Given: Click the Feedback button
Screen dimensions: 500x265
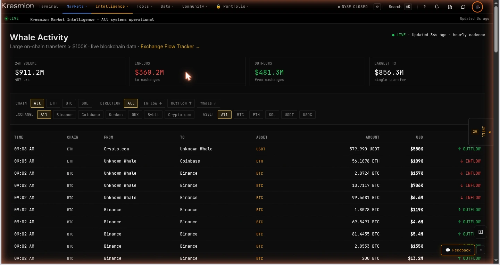Looking at the screenshot, I should [x=458, y=250].
